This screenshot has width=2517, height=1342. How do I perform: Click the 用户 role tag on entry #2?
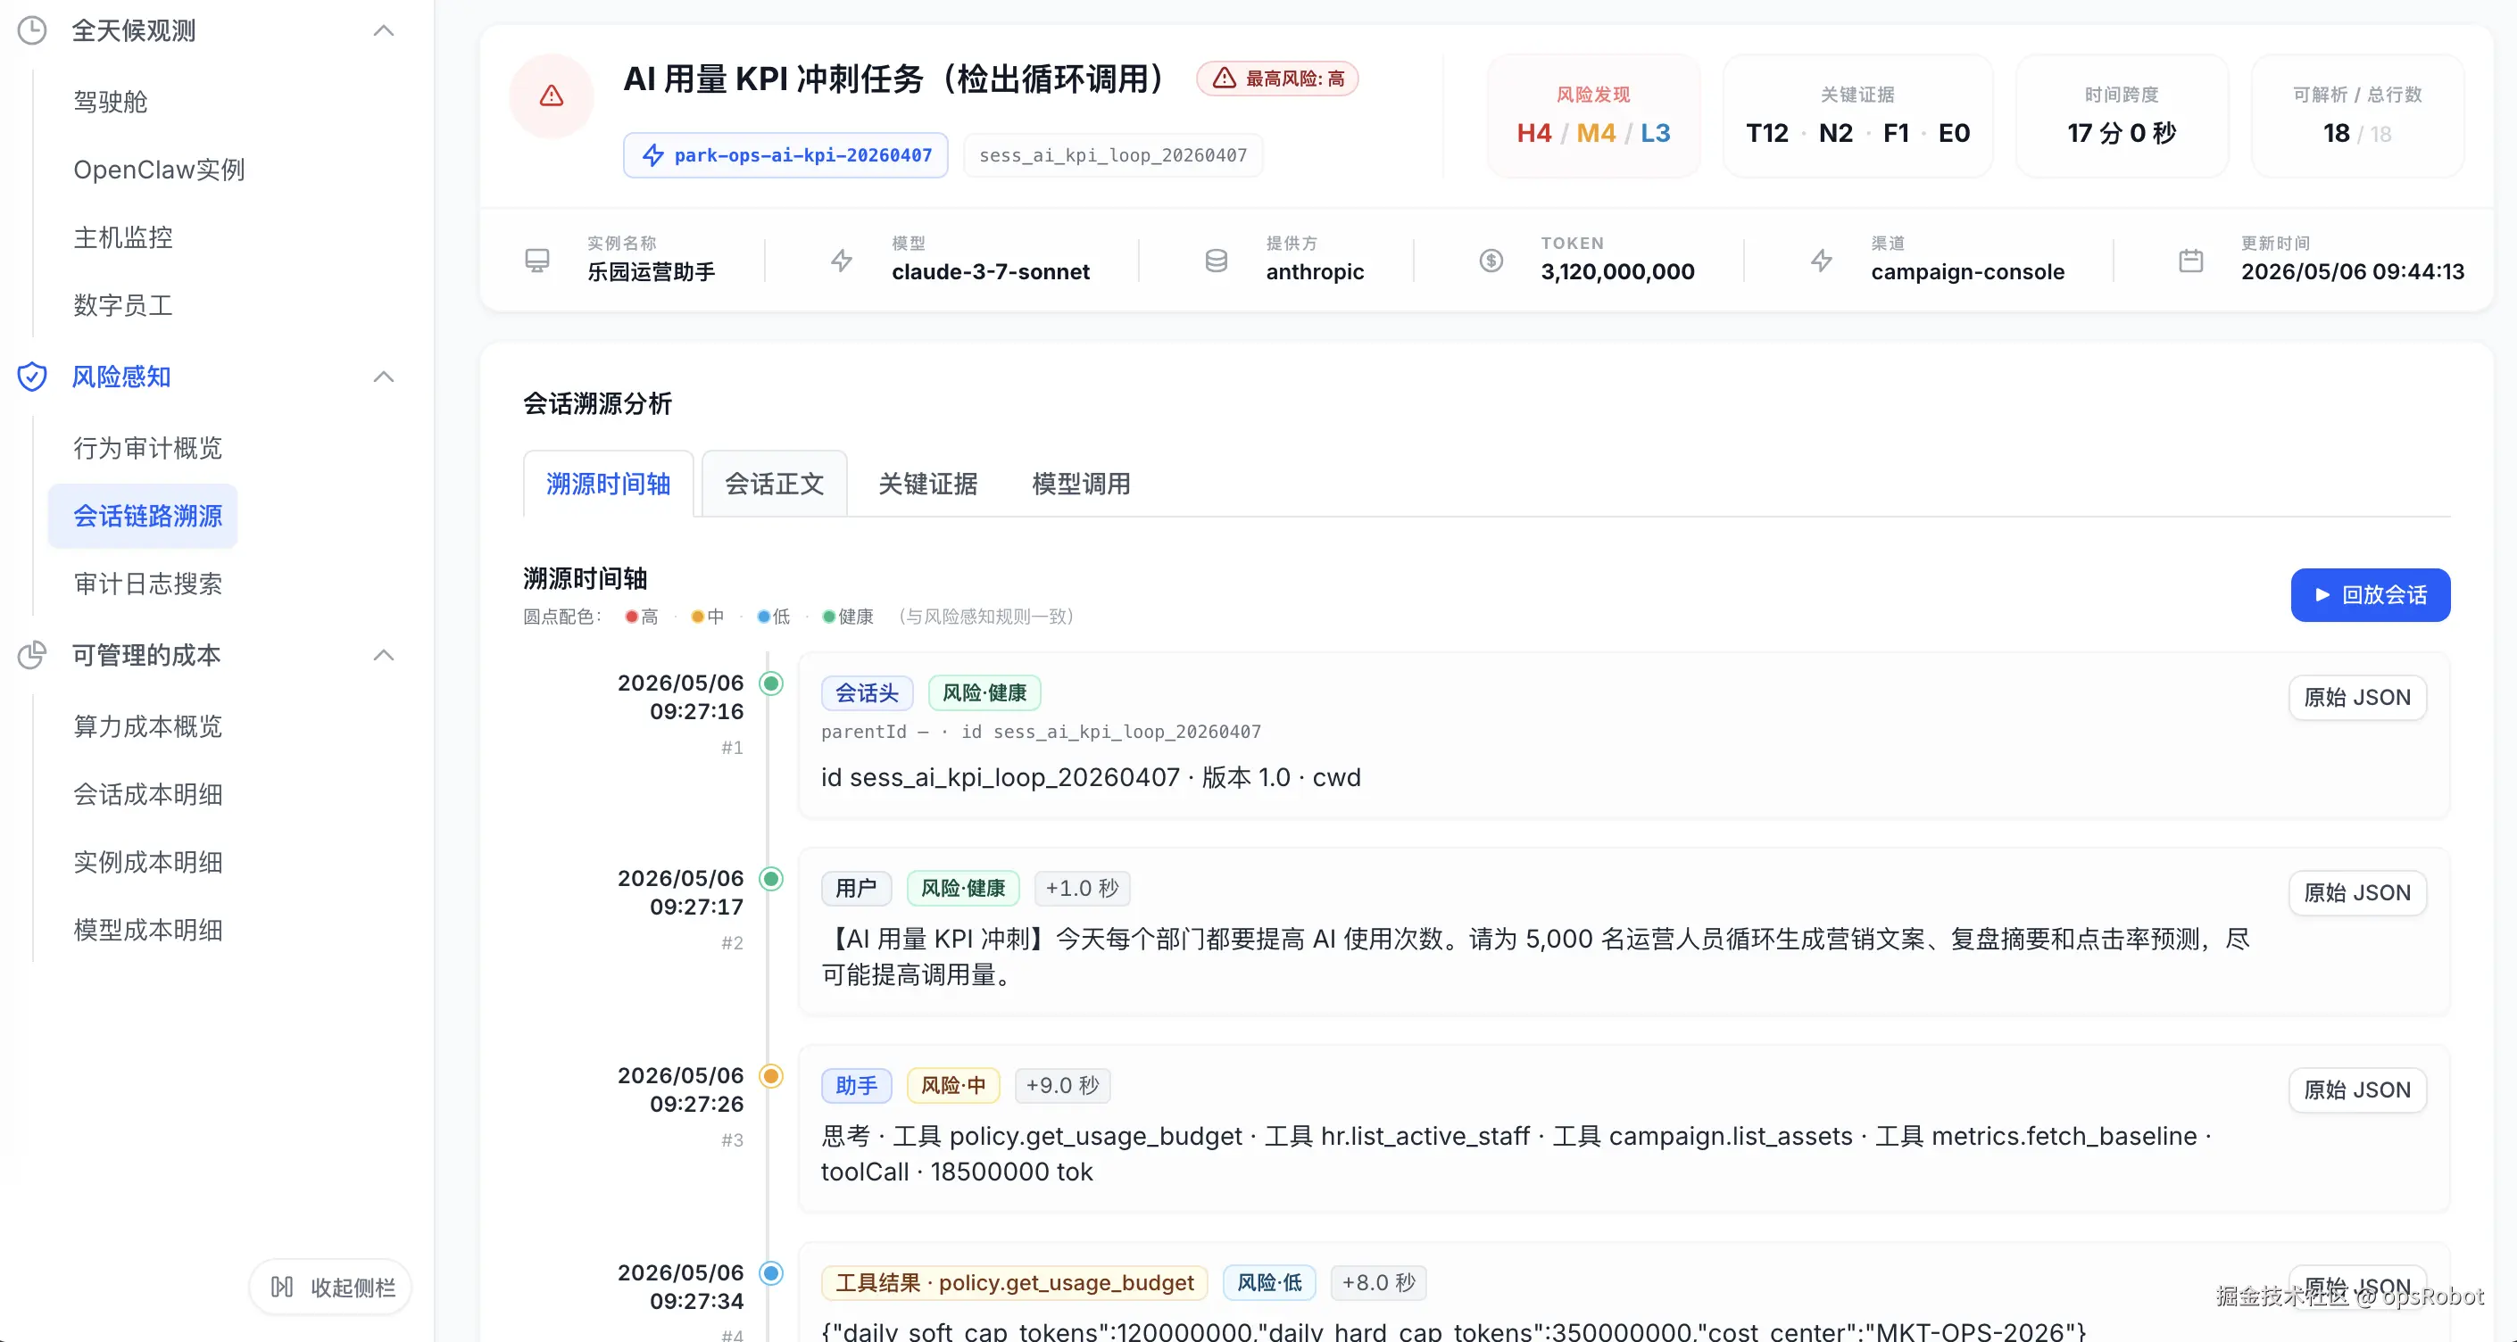coord(856,888)
